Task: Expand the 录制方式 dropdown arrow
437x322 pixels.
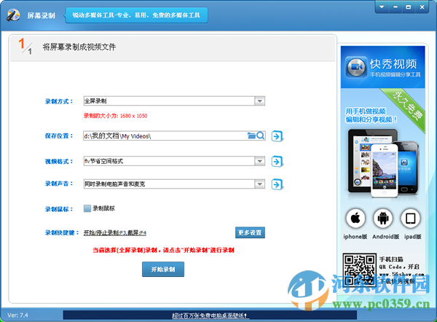Action: point(259,101)
